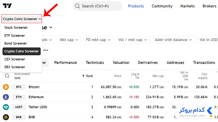Click the Search (Ctrl+K) field
The width and height of the screenshot is (218, 122).
click(98, 6)
